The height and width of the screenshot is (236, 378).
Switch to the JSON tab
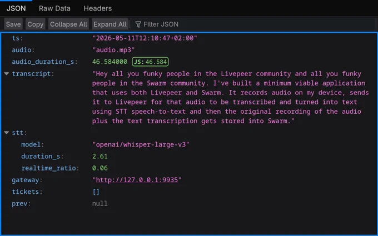click(16, 8)
